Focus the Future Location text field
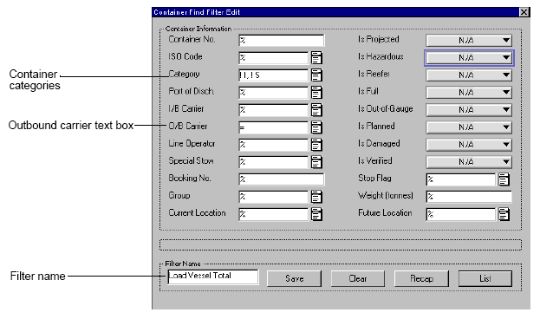 (x=461, y=214)
